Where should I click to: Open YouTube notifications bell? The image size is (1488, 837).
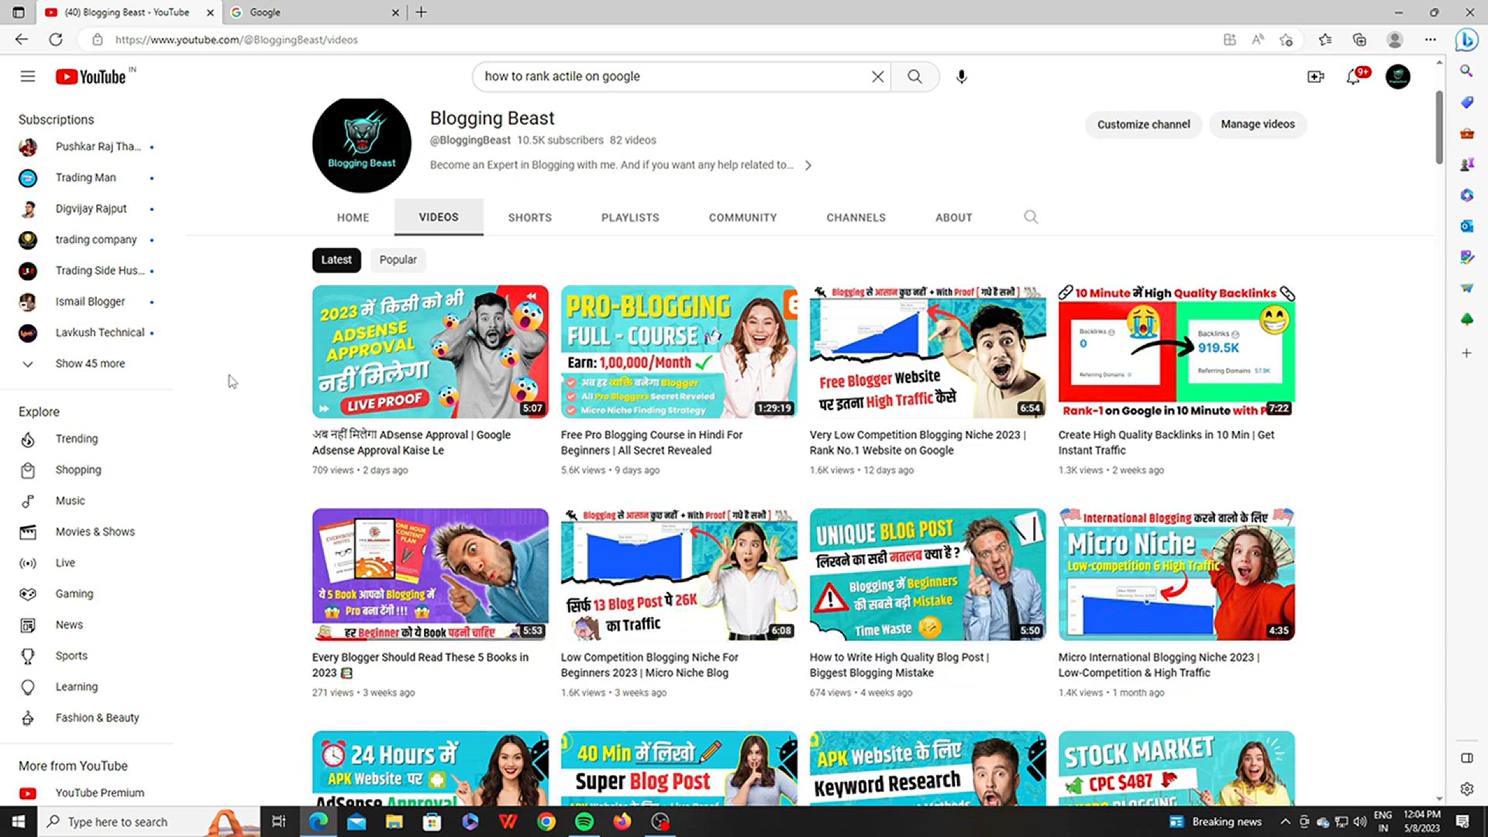[1354, 77]
